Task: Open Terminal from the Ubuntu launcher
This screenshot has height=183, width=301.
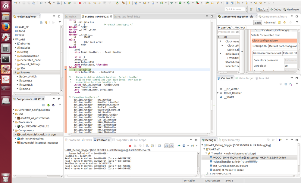Action: tap(5, 58)
